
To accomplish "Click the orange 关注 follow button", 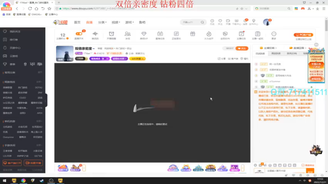I will click(242, 48).
